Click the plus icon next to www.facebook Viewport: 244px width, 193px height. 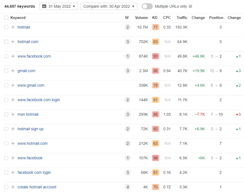click(13, 158)
